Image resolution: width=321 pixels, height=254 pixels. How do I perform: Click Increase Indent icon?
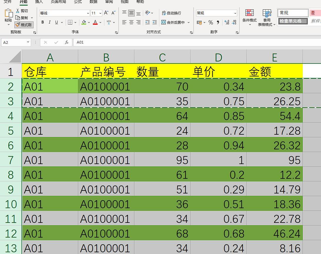click(155, 22)
